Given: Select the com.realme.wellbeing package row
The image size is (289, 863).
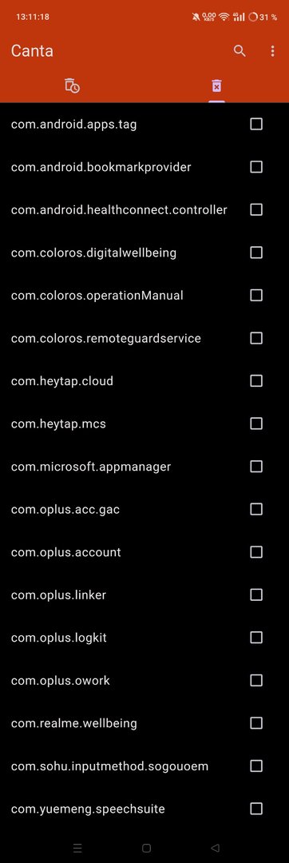Looking at the screenshot, I should [x=144, y=723].
